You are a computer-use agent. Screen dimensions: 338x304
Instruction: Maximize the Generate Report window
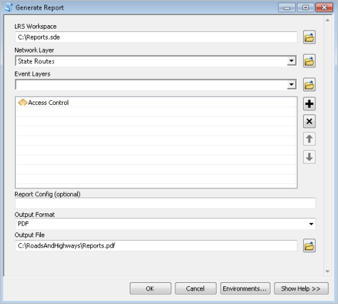[305, 7]
